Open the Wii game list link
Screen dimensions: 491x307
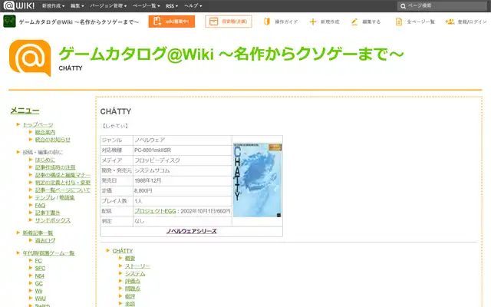pos(38,291)
